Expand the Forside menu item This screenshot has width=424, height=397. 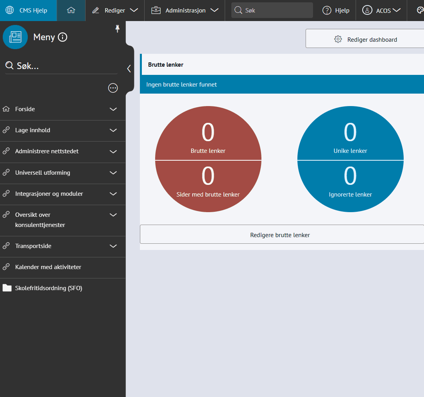coord(113,109)
